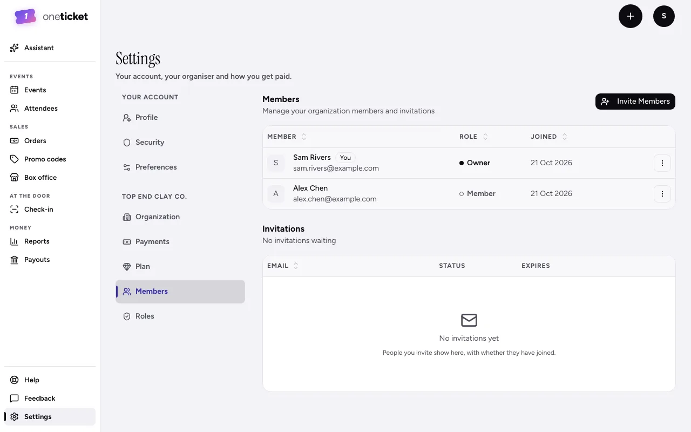Click the Attendees people icon
The height and width of the screenshot is (432, 691).
(15, 109)
